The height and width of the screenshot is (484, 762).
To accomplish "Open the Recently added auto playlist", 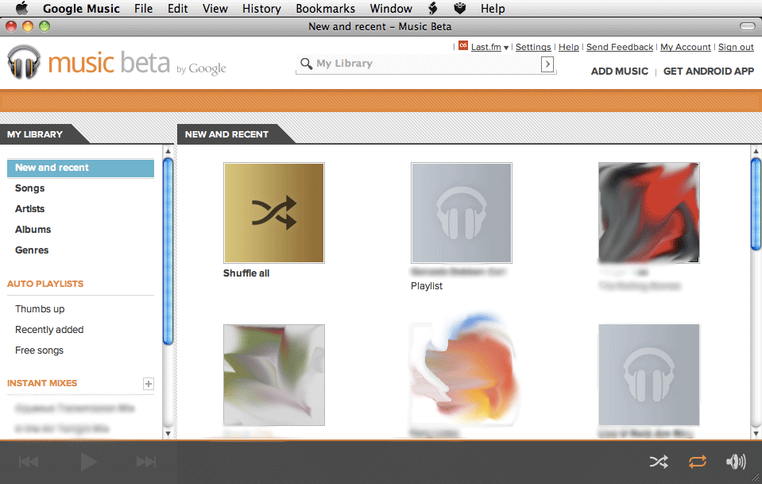I will click(49, 330).
